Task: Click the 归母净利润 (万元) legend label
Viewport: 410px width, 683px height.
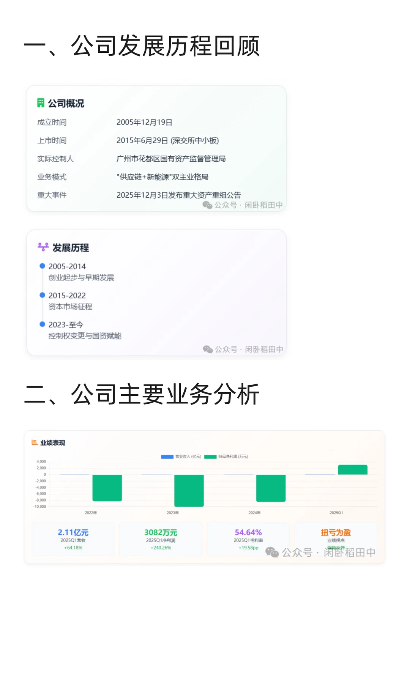Action: coord(233,456)
